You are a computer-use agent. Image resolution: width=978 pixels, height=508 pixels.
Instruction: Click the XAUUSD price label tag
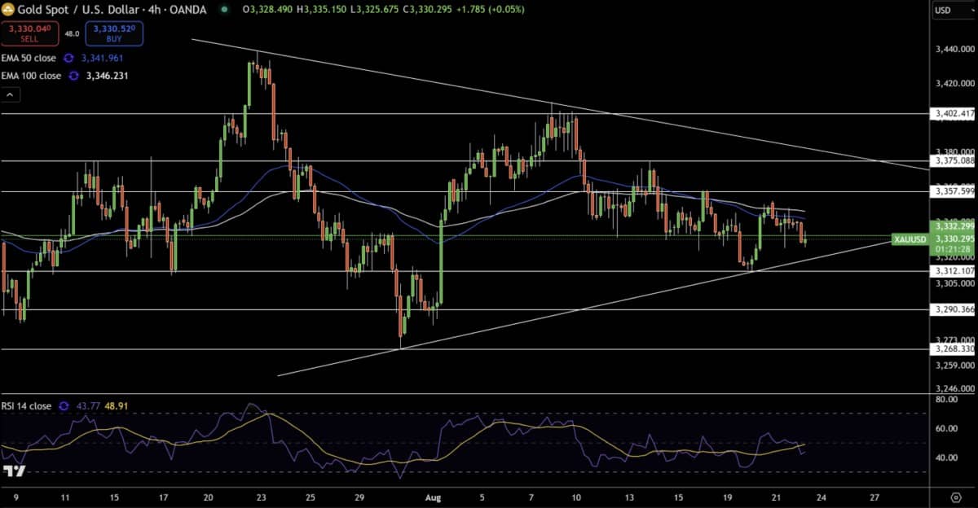[908, 239]
